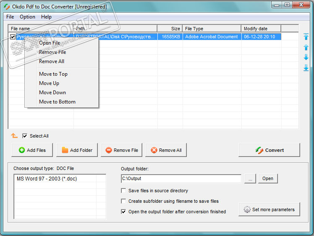Image resolution: width=314 pixels, height=236 pixels.
Task: Click the orange up-level arrow icon
Action: pos(14,136)
